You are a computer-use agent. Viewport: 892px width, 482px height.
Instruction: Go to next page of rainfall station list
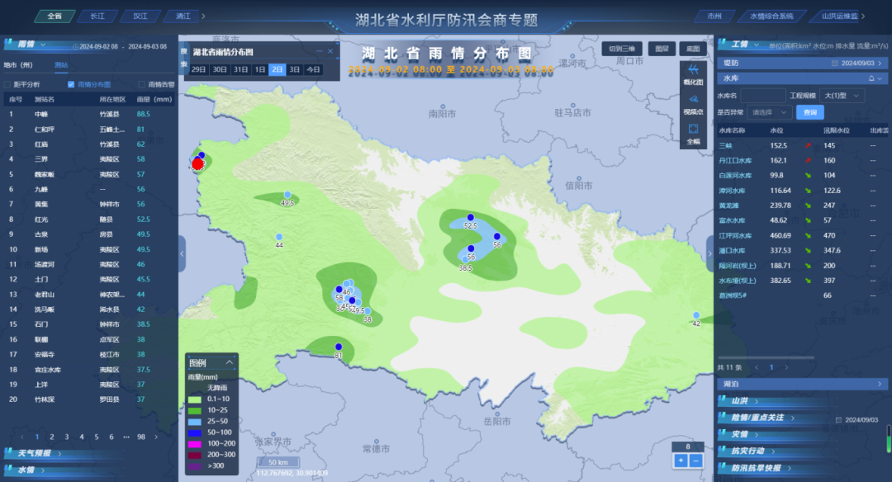coord(156,437)
